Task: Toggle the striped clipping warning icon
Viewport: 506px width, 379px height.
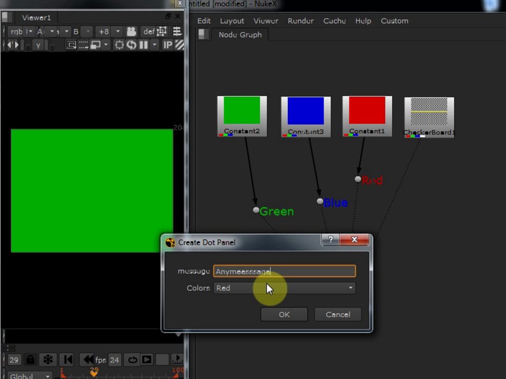Action: 179,45
